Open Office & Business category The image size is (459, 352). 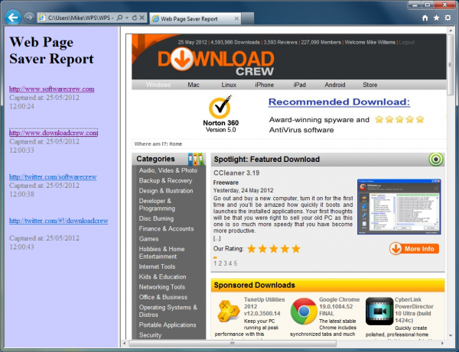(x=163, y=297)
